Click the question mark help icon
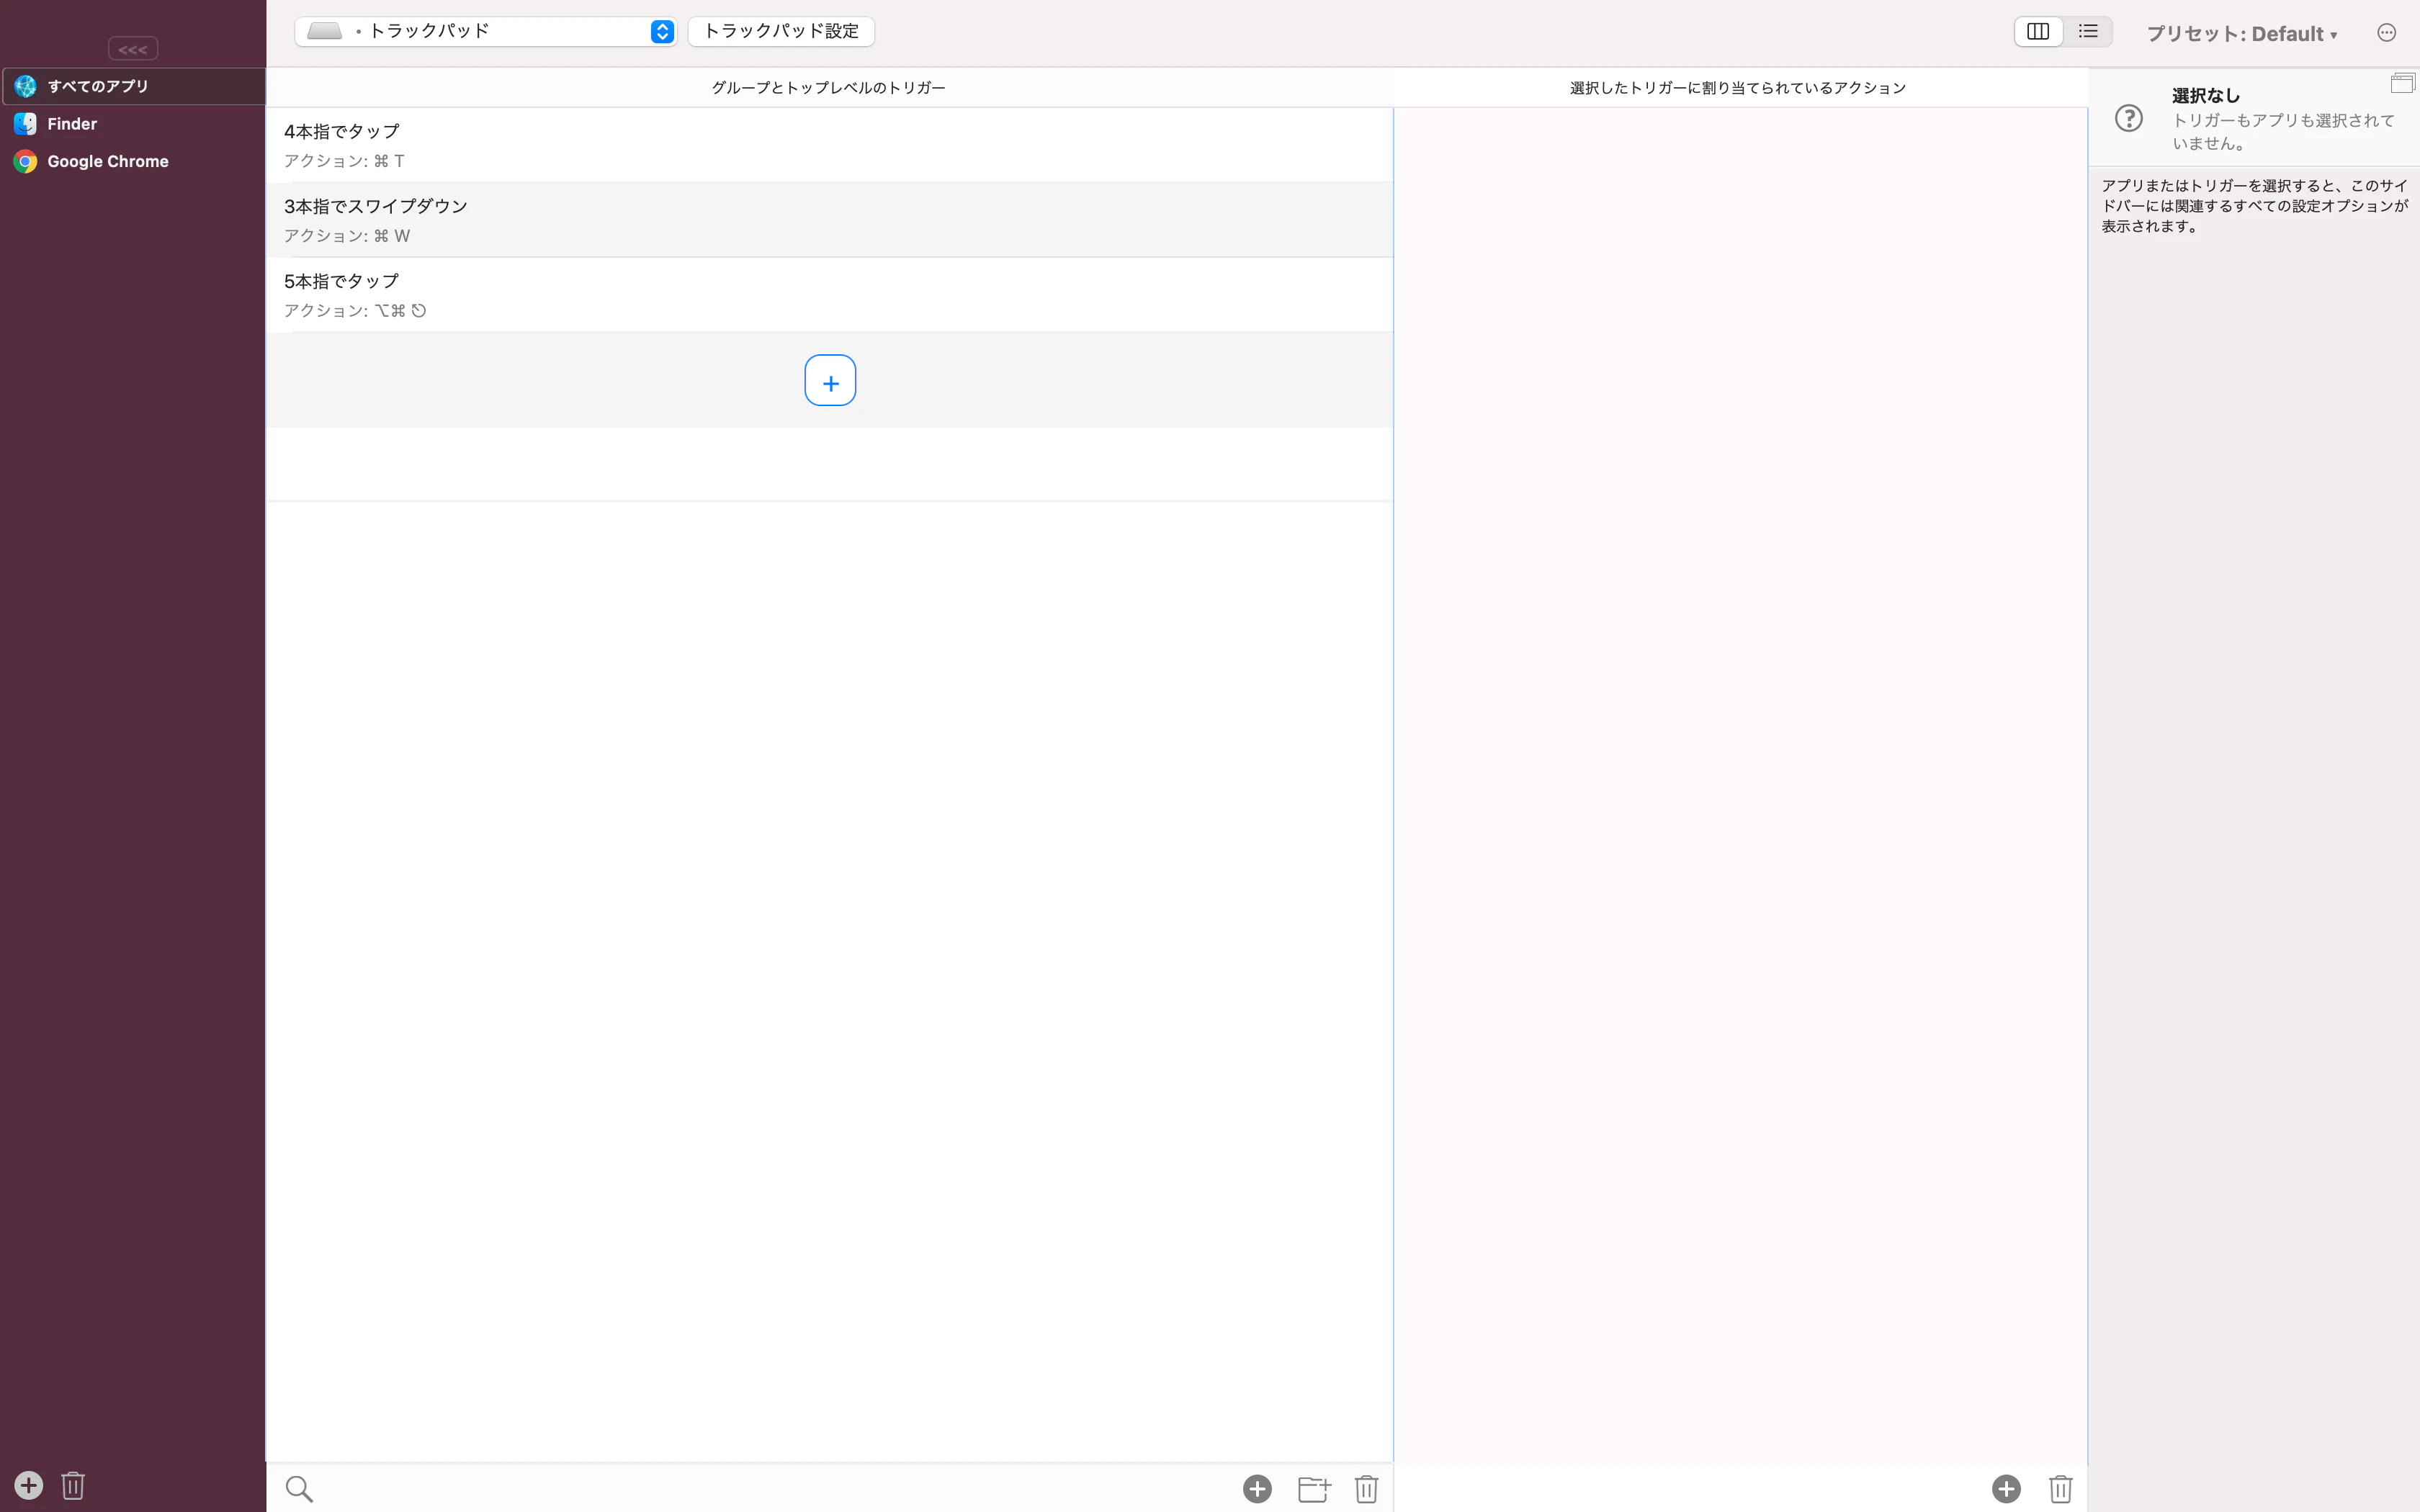The width and height of the screenshot is (2420, 1512). point(2129,118)
